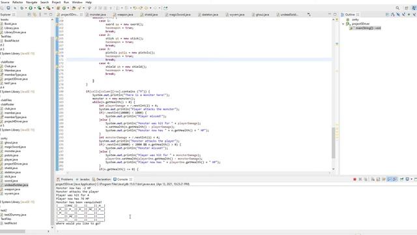Open the Display Selected Console dropdown
Image resolution: width=417 pixels, height=235 pixels.
tap(412, 180)
